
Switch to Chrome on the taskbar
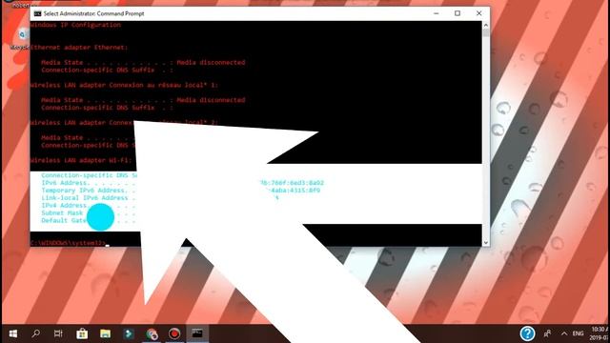[x=152, y=333]
